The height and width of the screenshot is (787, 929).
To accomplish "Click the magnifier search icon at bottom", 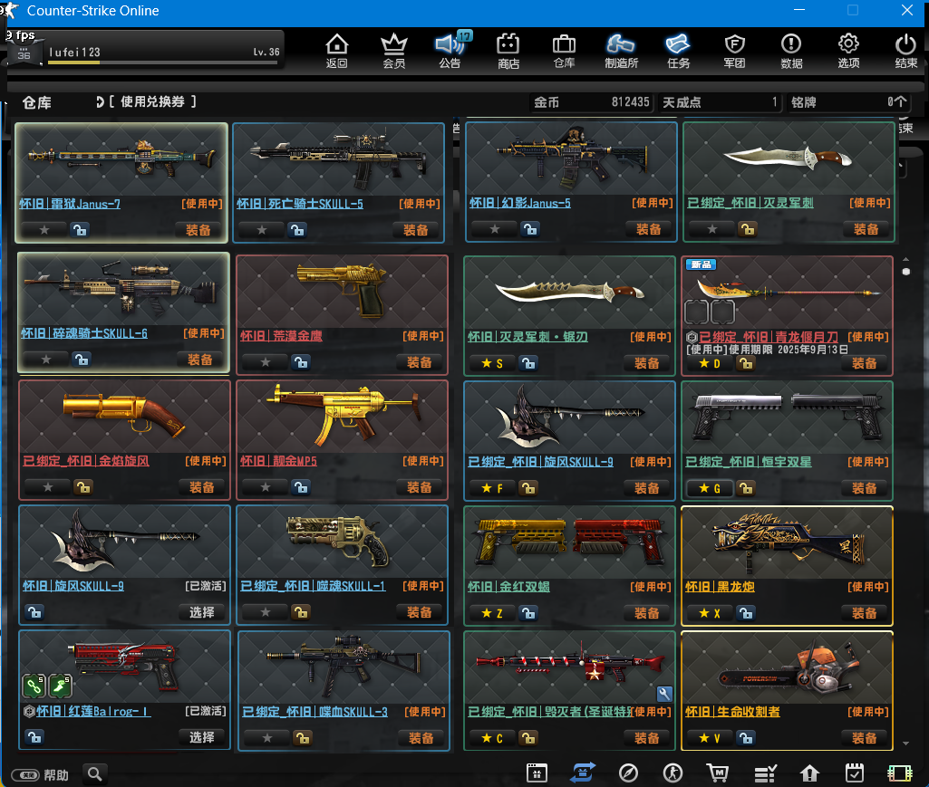I will point(95,773).
